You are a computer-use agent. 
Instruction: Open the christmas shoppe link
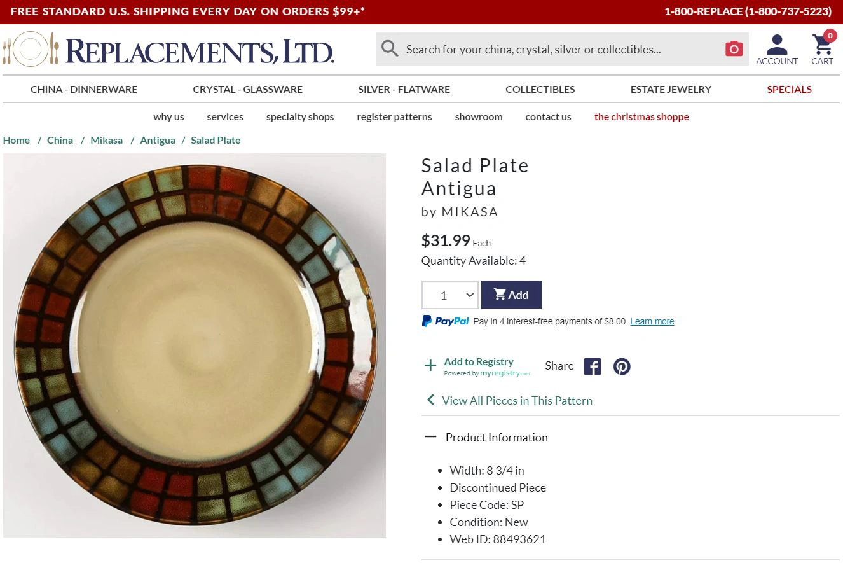tap(641, 116)
